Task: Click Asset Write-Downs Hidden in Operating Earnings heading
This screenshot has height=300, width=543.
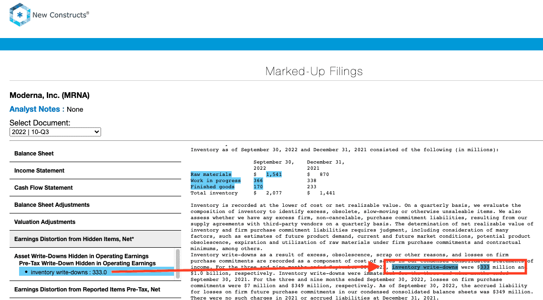Action: pyautogui.click(x=82, y=256)
